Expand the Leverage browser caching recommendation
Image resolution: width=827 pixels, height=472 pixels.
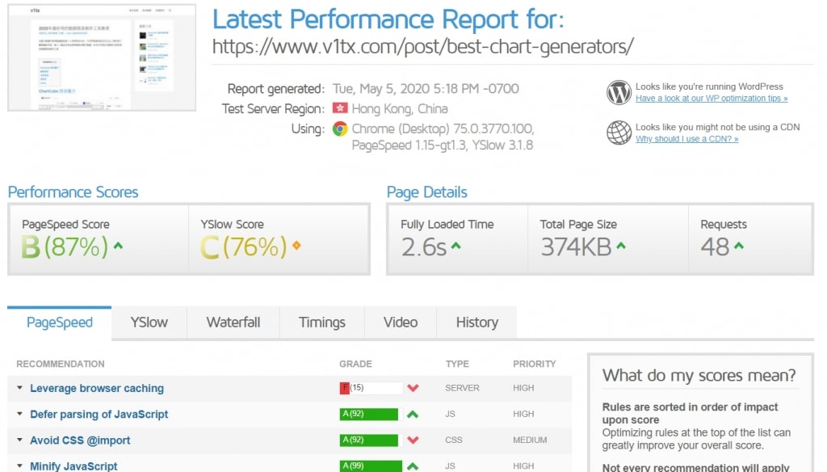[19, 388]
